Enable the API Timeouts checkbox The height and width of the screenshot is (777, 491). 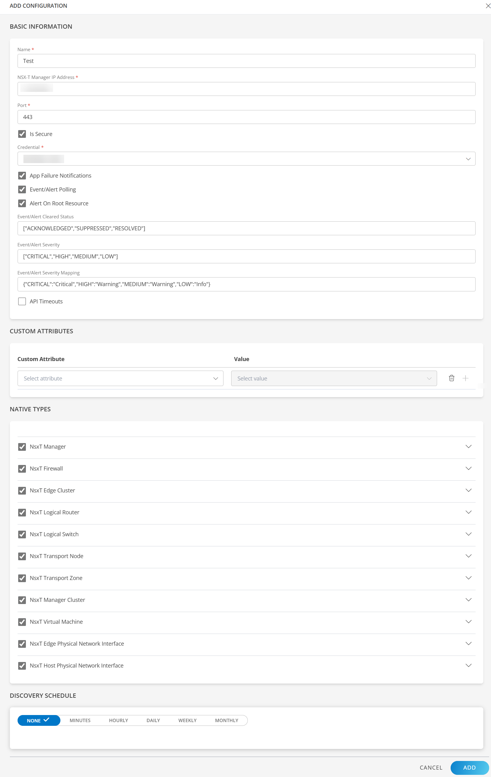(22, 301)
